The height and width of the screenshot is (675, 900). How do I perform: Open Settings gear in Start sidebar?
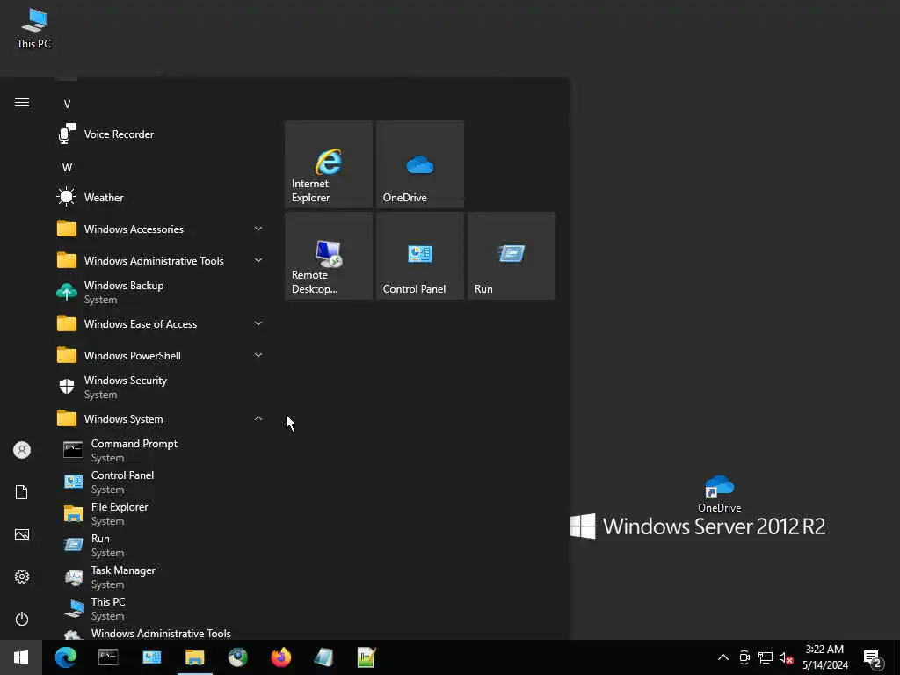(x=22, y=577)
